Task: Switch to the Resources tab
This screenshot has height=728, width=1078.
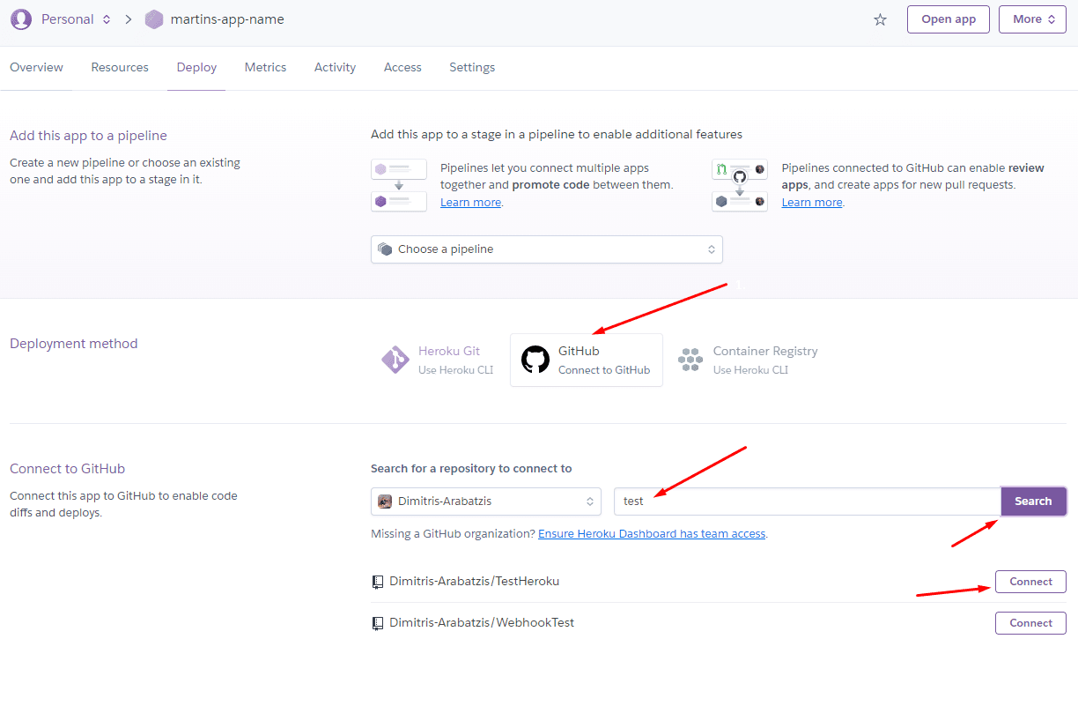Action: [x=120, y=68]
